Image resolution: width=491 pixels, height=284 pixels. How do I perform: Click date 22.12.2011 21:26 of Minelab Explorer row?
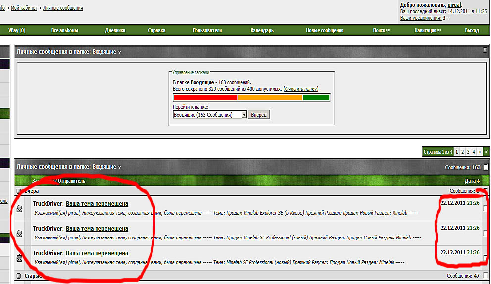pyautogui.click(x=460, y=203)
